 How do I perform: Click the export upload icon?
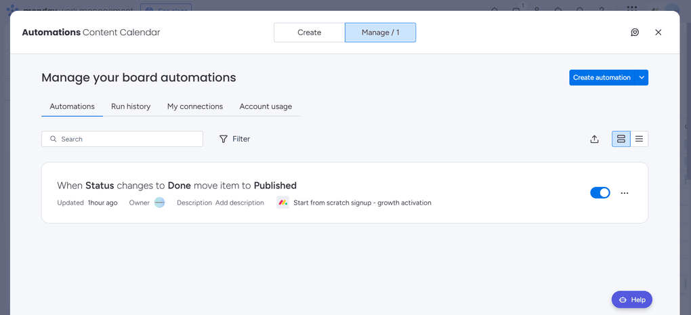595,139
